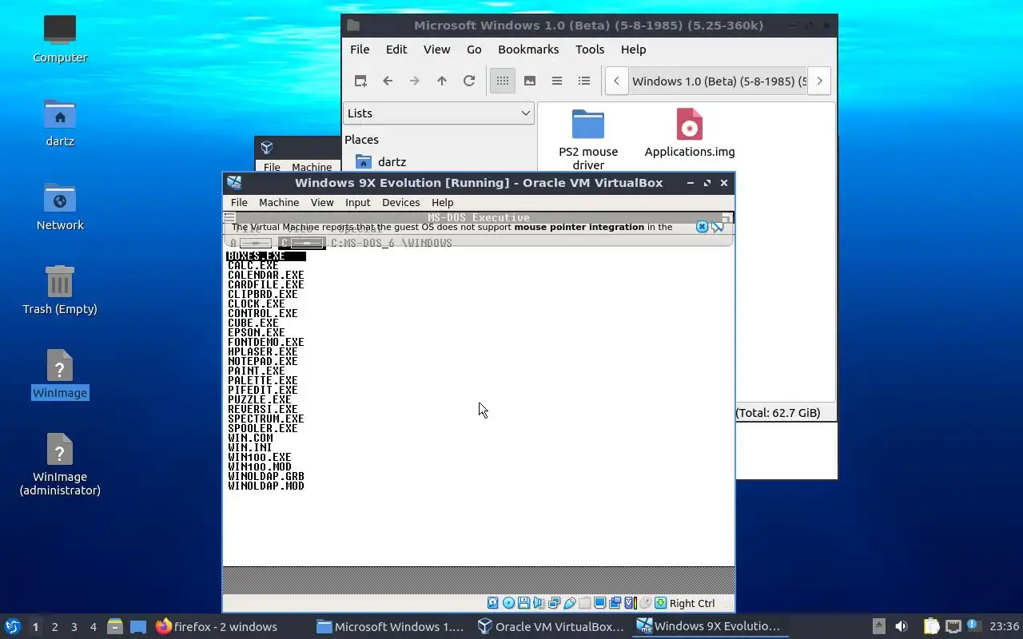Viewport: 1023px width, 639px height.
Task: Click the volume icon in system tray
Action: [x=902, y=626]
